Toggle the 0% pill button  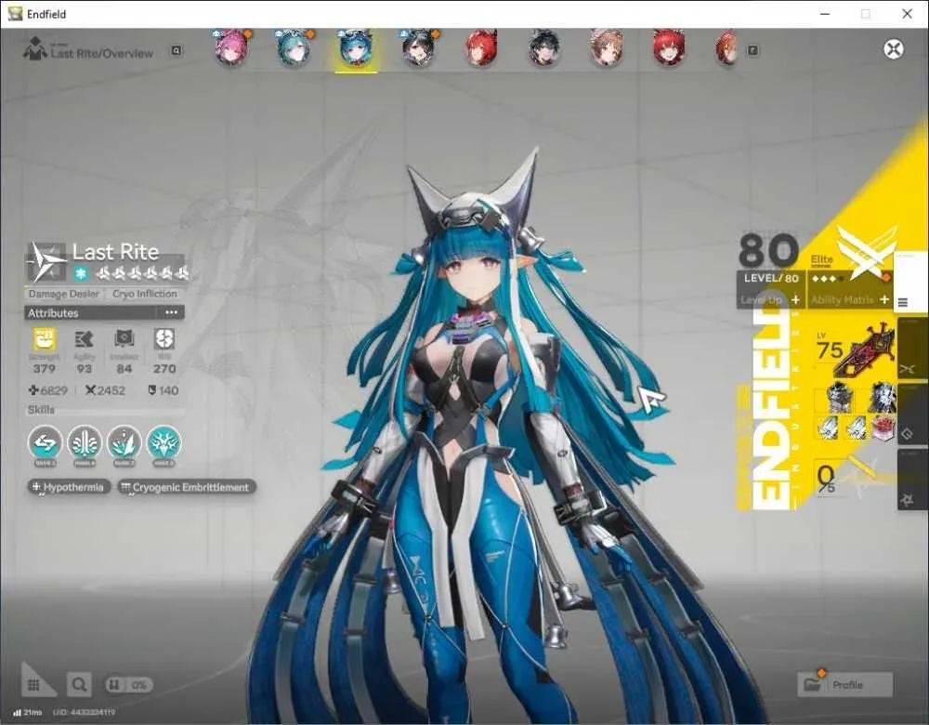click(129, 685)
